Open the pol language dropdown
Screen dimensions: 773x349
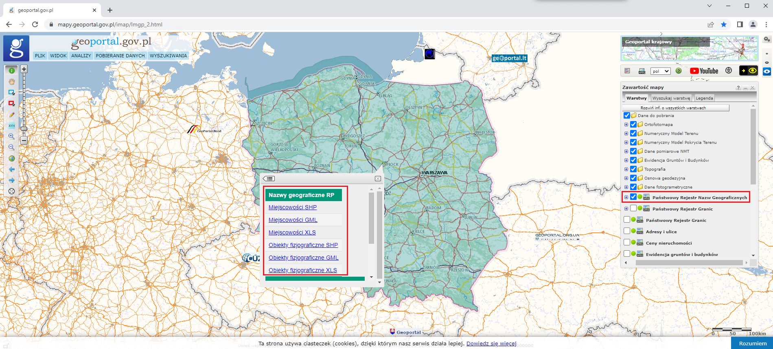pos(660,71)
